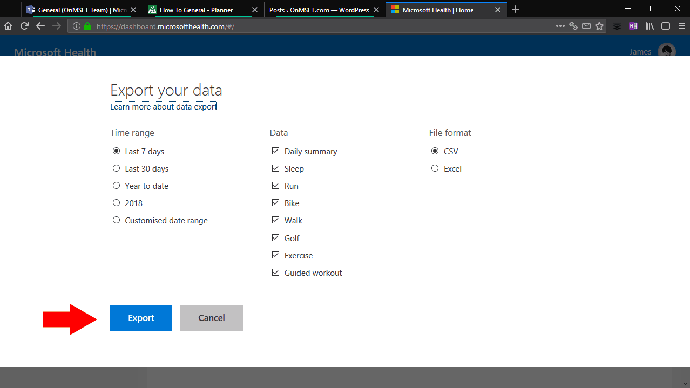Reload the current page
This screenshot has height=388, width=690.
point(24,26)
